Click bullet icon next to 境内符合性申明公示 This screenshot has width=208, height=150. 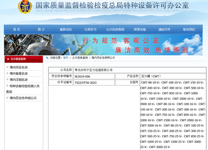pos(7,98)
